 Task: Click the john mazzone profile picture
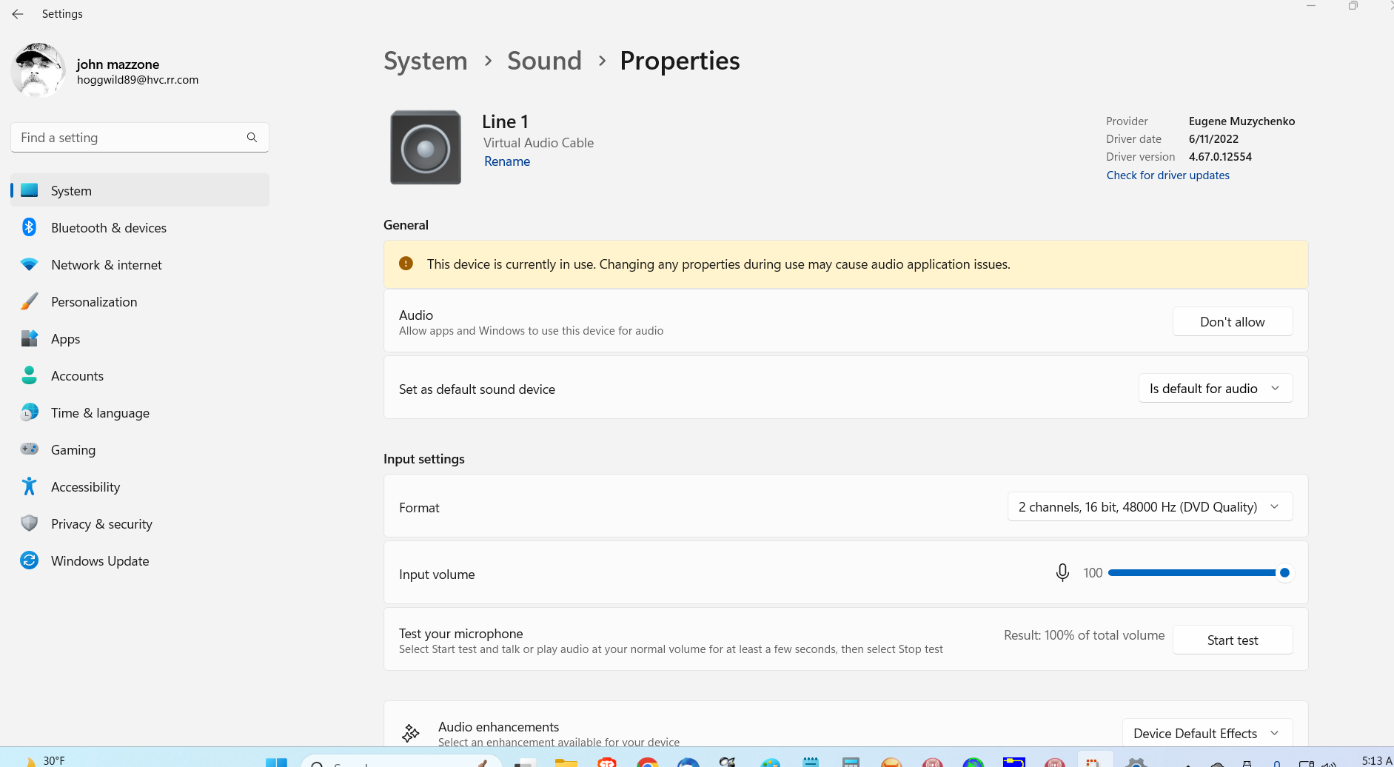tap(38, 71)
